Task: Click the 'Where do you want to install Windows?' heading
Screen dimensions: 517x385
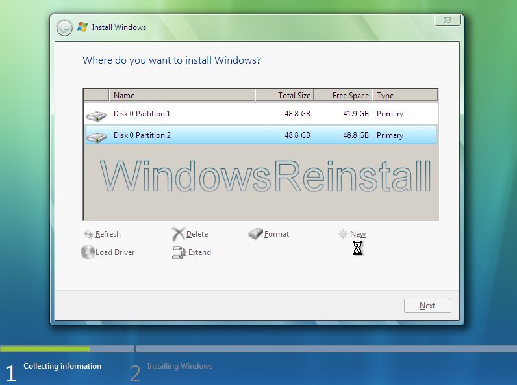Action: tap(171, 60)
